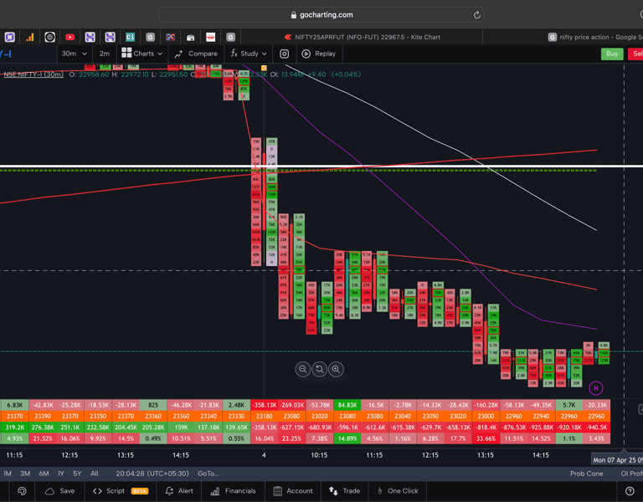Reload page using the address bar refresh icon
Image resolution: width=643 pixels, height=502 pixels.
pos(477,15)
